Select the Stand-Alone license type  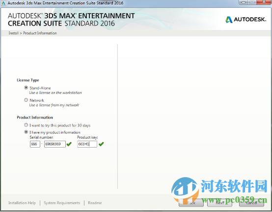pos(26,88)
